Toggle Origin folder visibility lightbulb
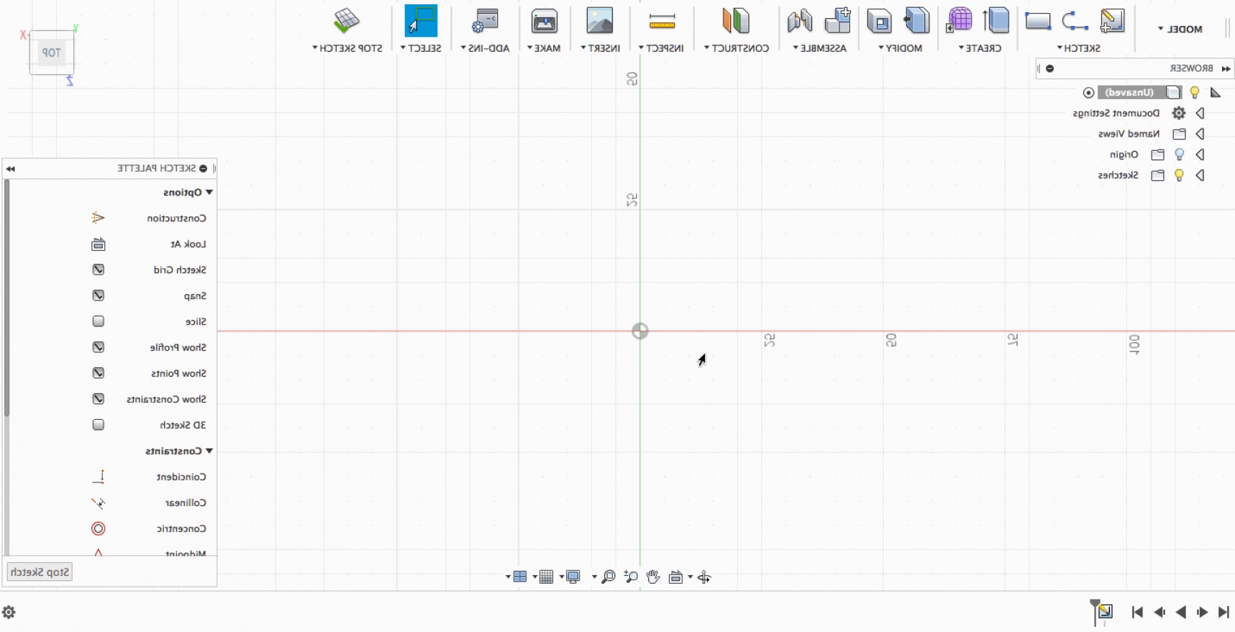Viewport: 1235px width, 632px height. click(x=1180, y=155)
